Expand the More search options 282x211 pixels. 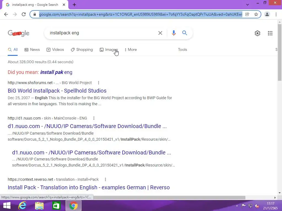tap(131, 50)
